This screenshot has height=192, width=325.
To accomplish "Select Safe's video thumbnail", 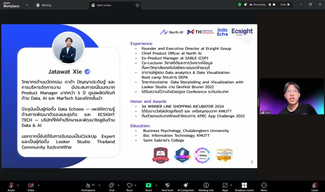I will pos(292,96).
